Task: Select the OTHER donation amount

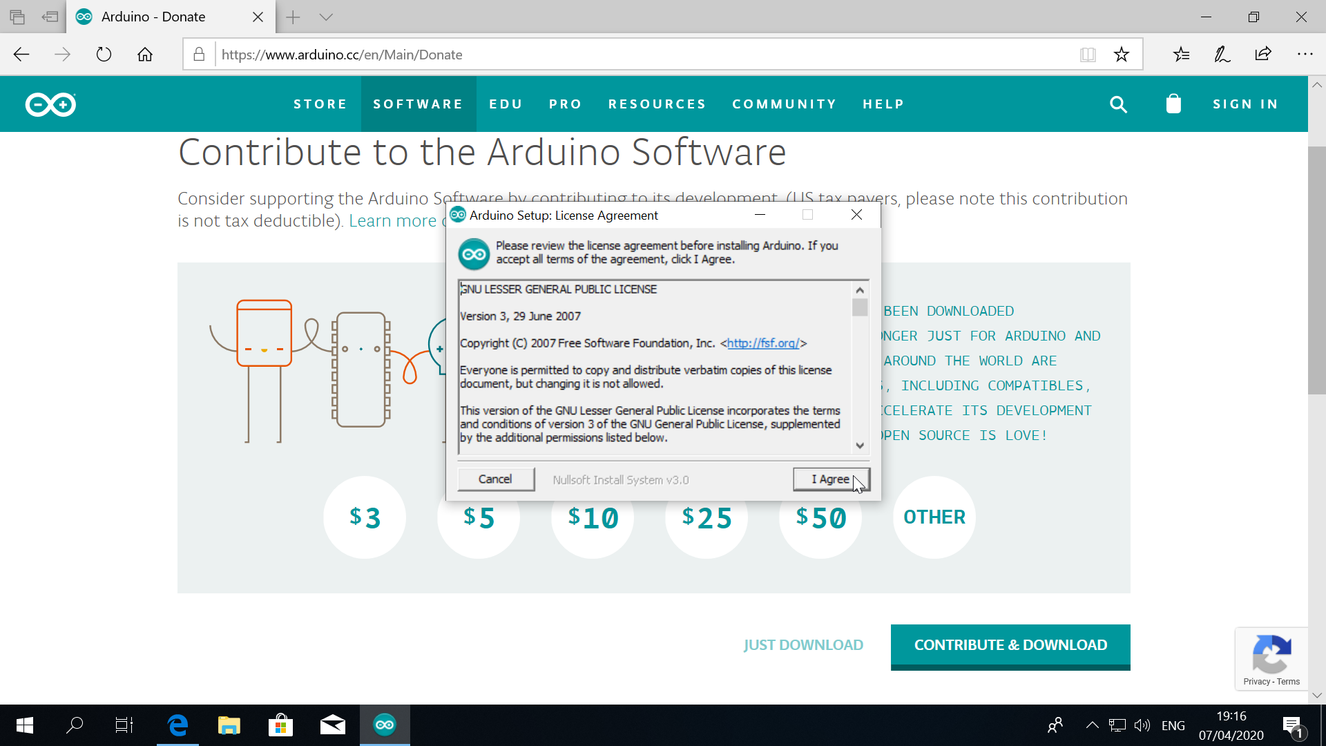Action: pos(934,517)
